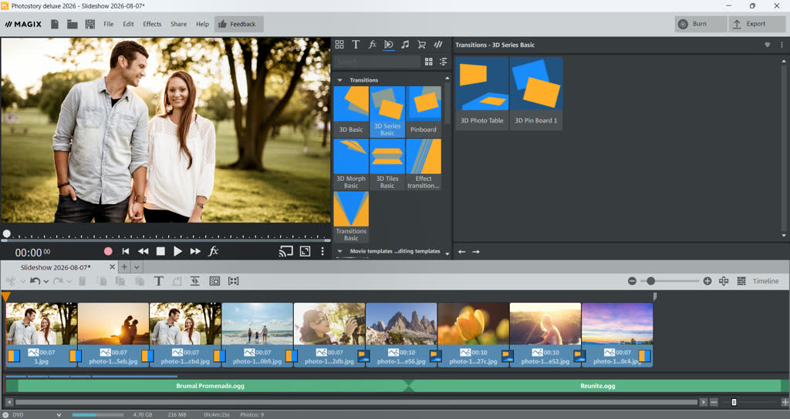This screenshot has height=419, width=790.
Task: Click the Export button
Action: pos(756,24)
